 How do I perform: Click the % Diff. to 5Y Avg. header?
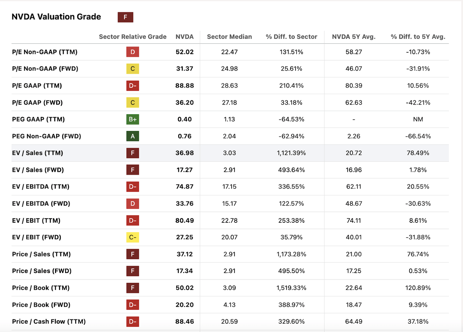pos(418,37)
